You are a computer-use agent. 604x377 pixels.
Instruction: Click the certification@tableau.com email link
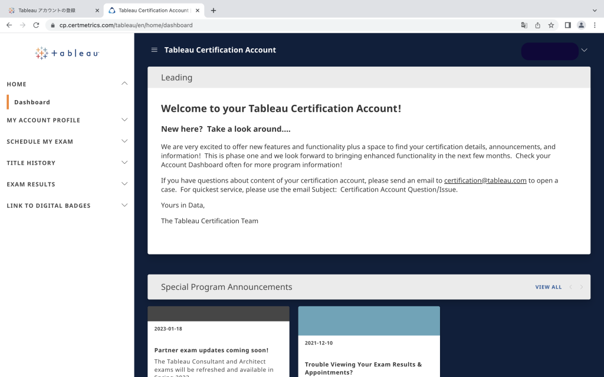tap(485, 180)
